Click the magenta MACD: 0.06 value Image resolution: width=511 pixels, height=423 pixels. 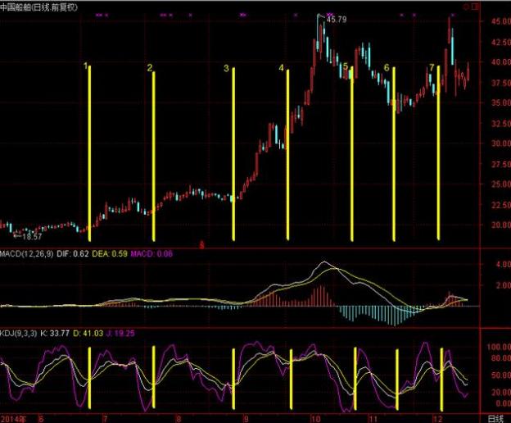coord(151,254)
